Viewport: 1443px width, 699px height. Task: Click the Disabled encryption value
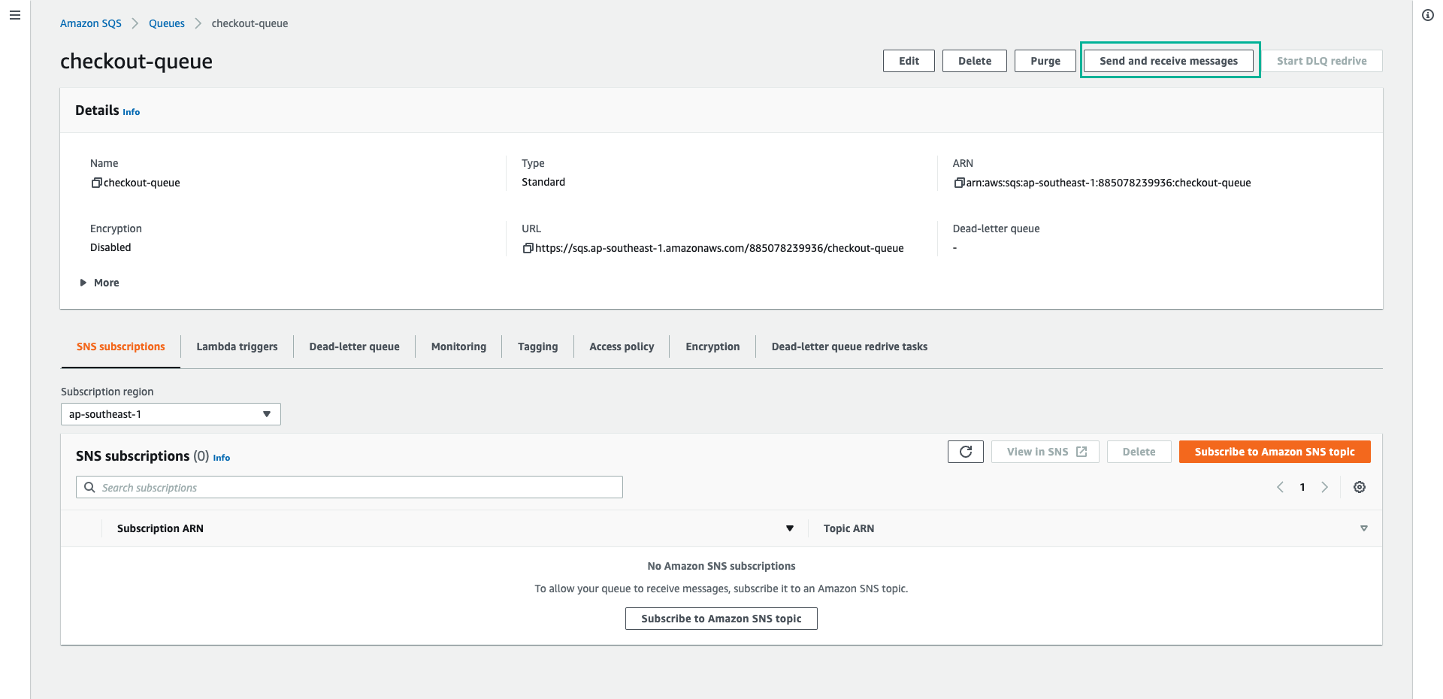110,247
